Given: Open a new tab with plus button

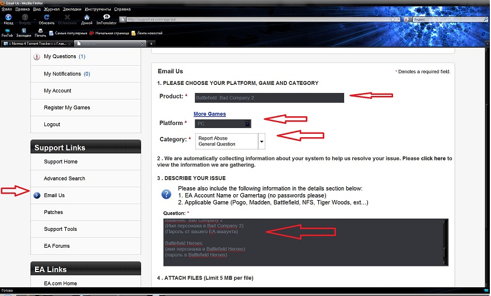Looking at the screenshot, I should click(x=152, y=44).
